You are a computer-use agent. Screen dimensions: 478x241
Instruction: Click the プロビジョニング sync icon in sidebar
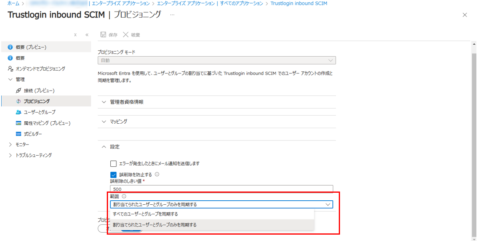[18, 101]
